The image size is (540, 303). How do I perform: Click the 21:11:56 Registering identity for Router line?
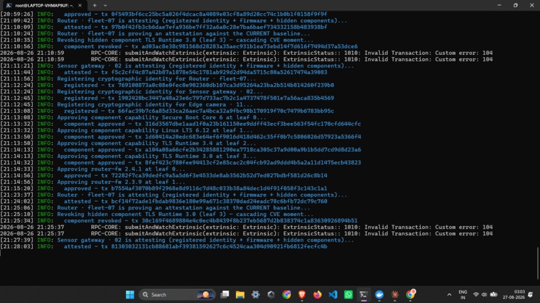(x=128, y=79)
